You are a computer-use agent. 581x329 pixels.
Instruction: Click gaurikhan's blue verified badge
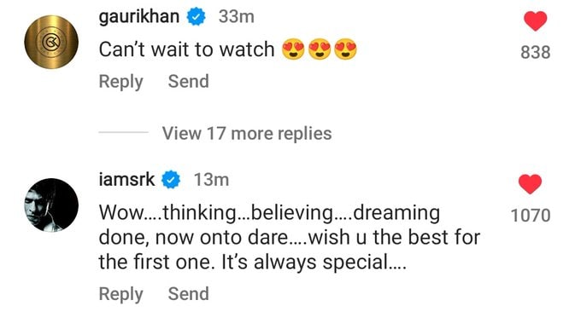[x=196, y=17]
